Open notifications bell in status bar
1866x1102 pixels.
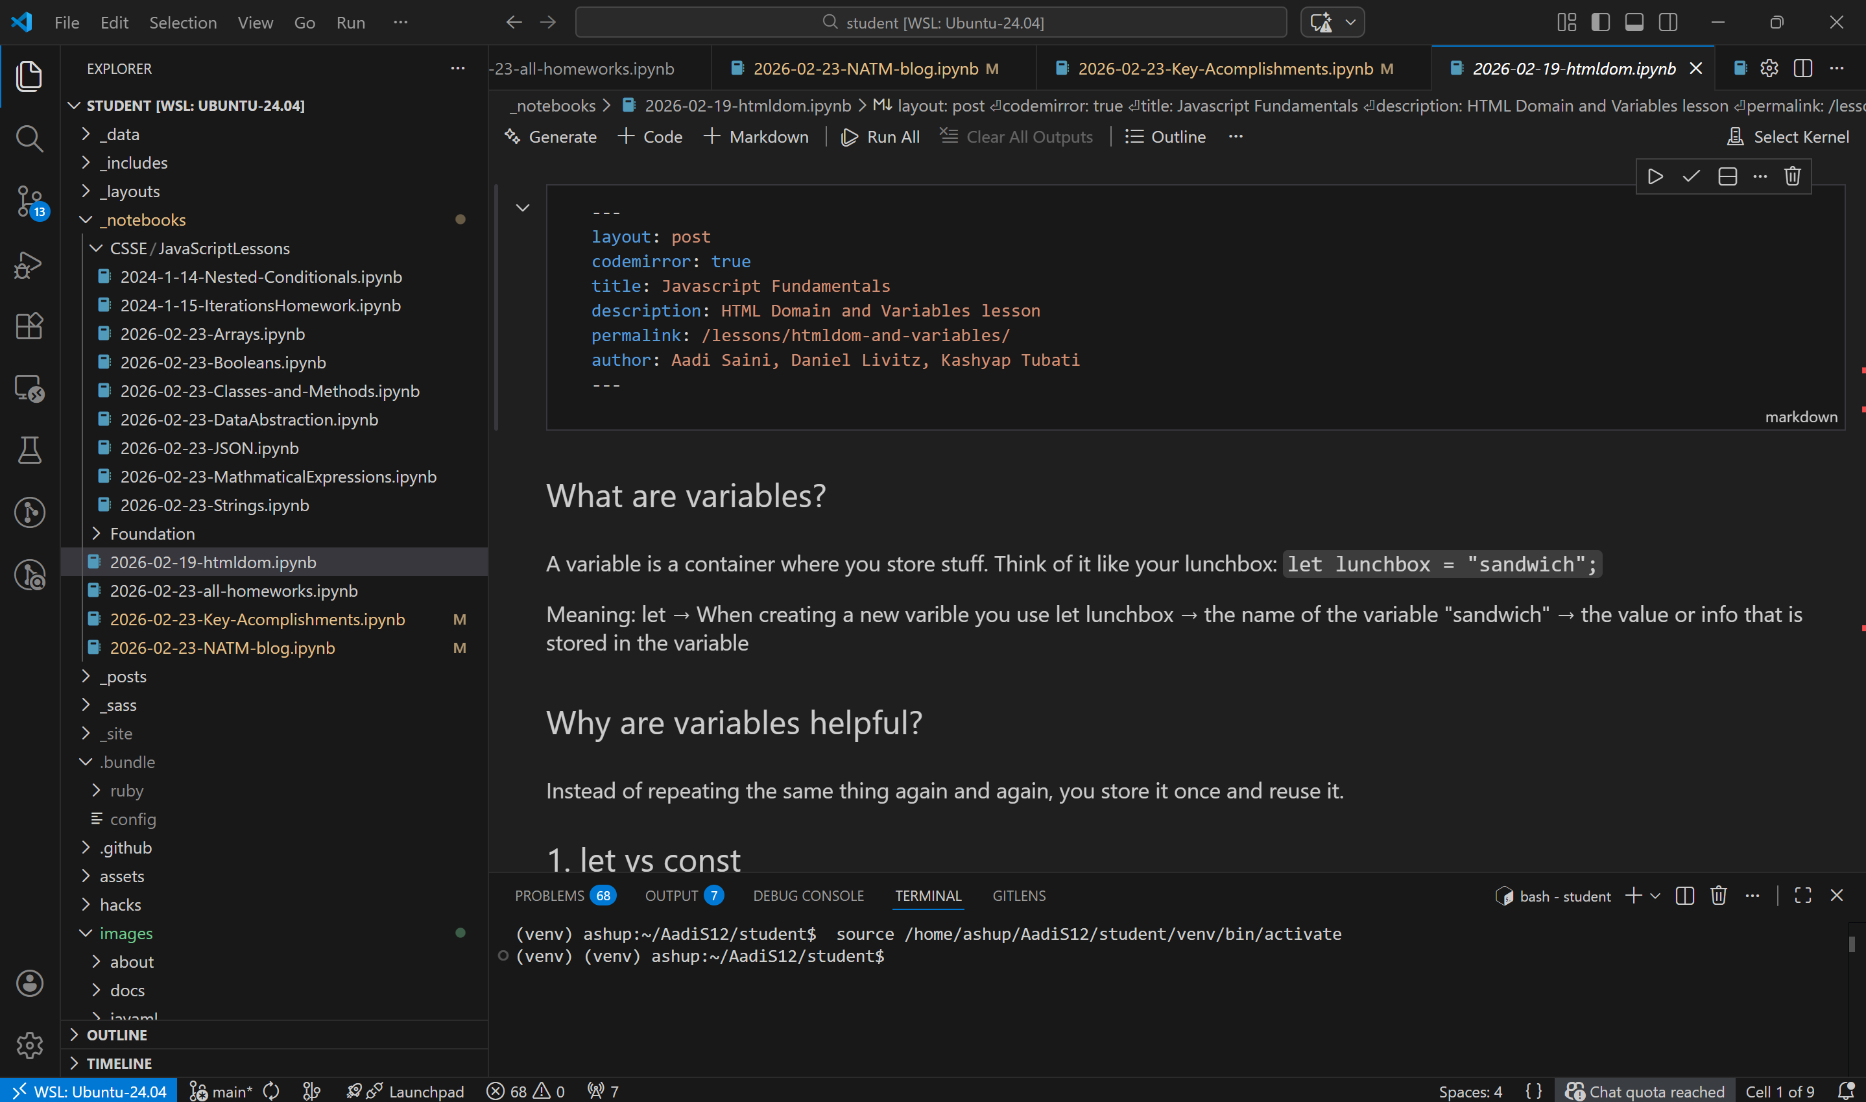click(1846, 1091)
